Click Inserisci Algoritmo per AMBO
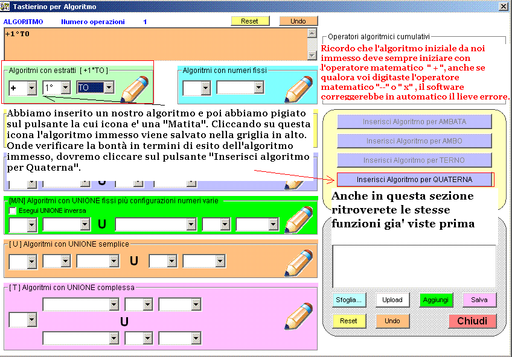The image size is (512, 357). 414,141
